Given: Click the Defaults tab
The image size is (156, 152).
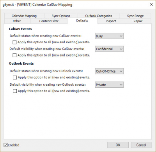Looking at the screenshot, I should (82, 21).
